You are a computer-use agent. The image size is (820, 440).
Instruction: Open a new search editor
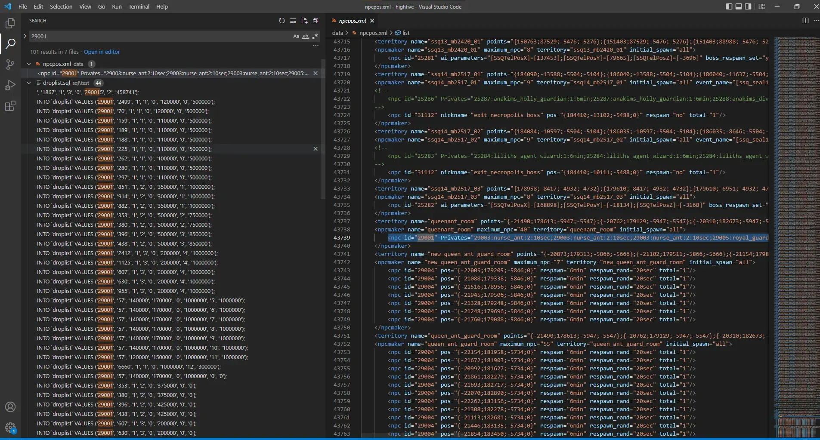(x=304, y=21)
